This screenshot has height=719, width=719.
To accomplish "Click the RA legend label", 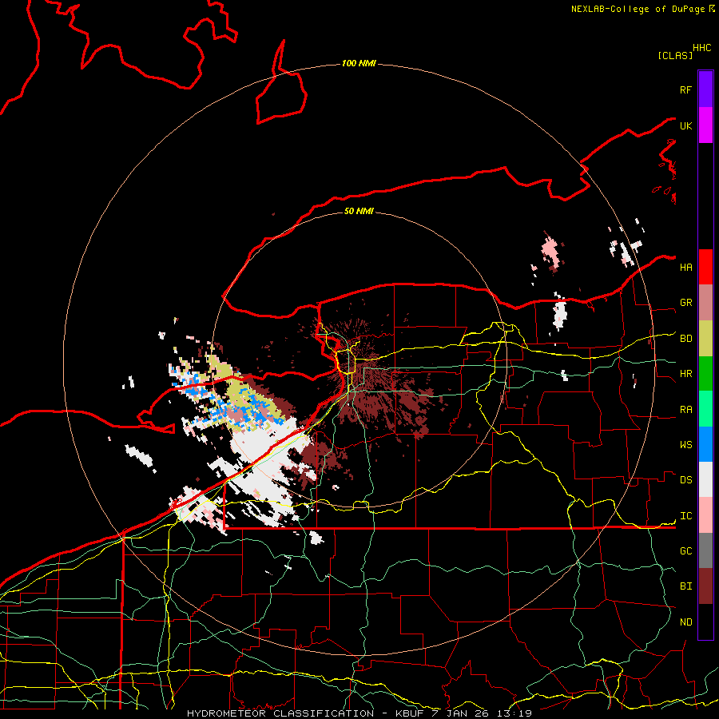I will (x=685, y=410).
